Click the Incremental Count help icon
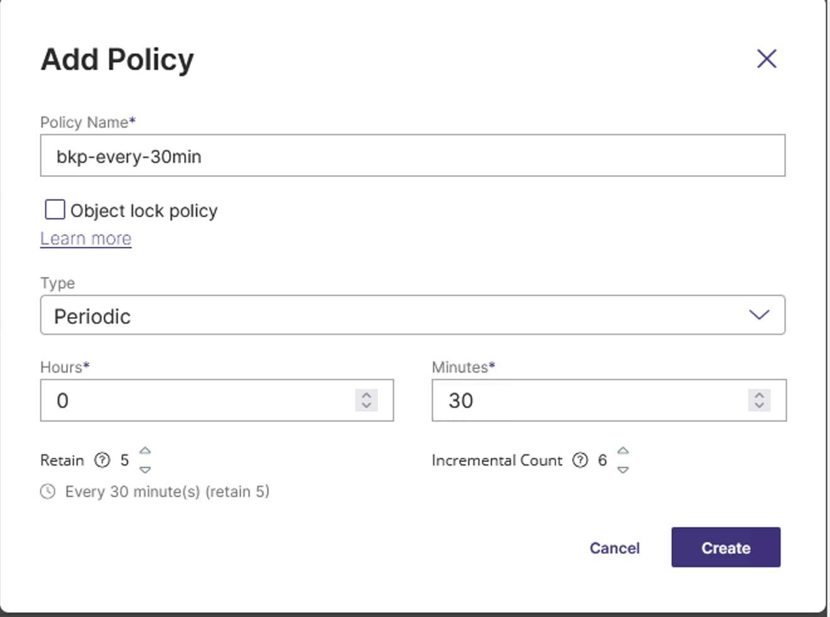 [x=581, y=461]
